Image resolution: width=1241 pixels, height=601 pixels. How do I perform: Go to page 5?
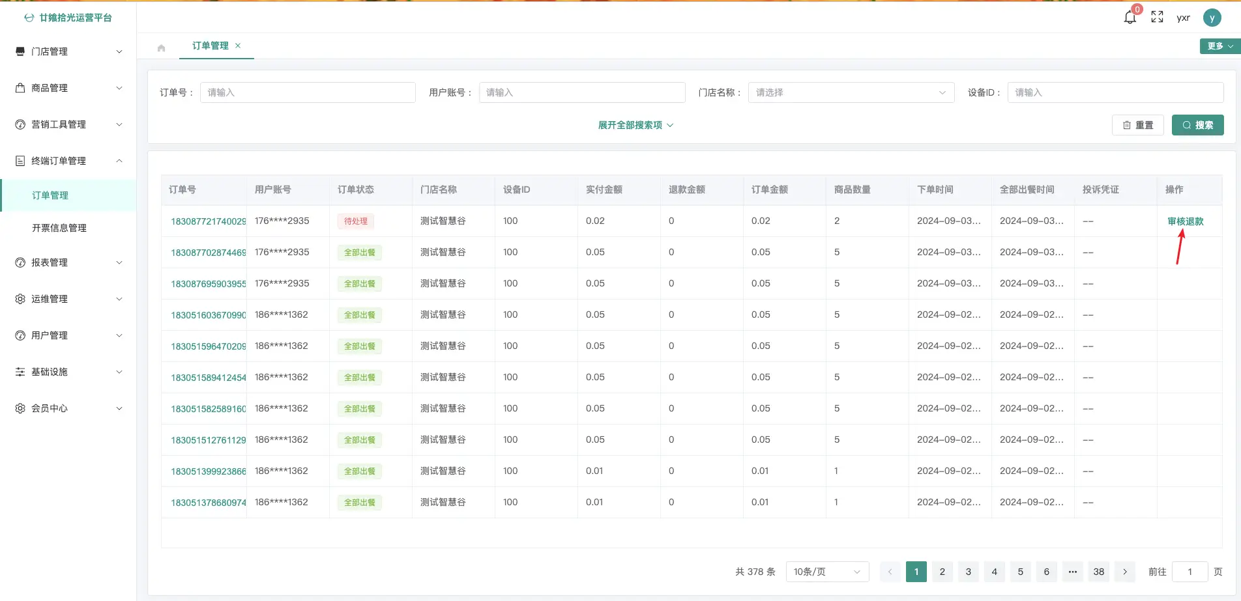1021,572
